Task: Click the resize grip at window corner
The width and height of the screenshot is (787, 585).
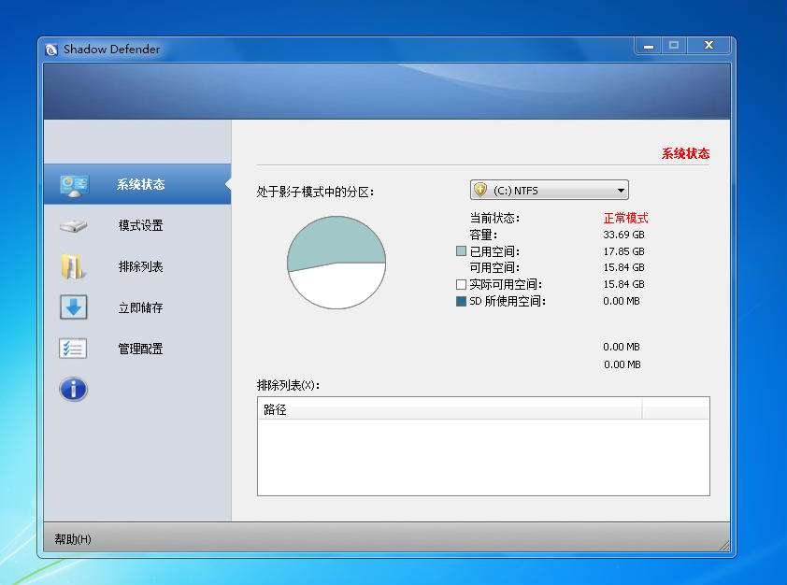Action: 723,546
